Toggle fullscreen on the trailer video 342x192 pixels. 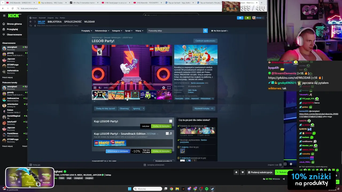[x=169, y=87]
